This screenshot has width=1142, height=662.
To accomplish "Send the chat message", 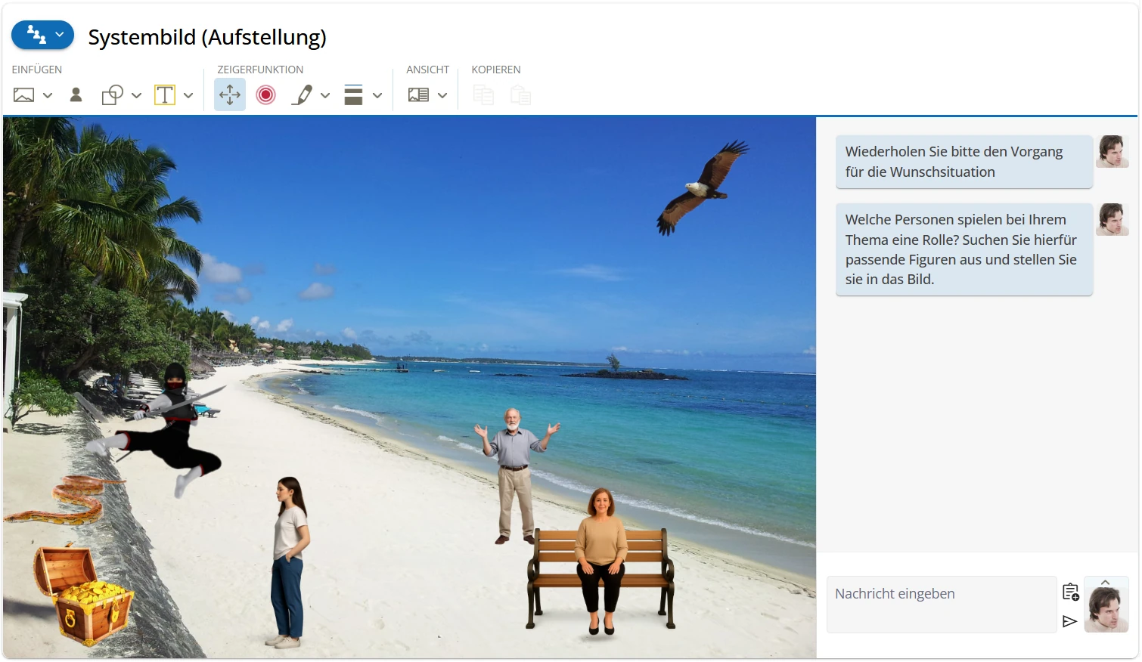I will [x=1069, y=621].
